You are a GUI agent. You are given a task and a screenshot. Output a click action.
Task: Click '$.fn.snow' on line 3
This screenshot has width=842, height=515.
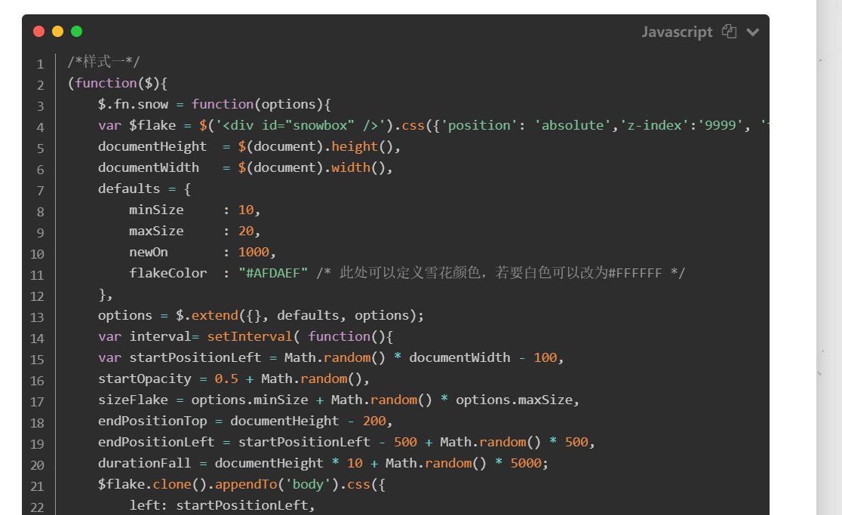(x=133, y=104)
